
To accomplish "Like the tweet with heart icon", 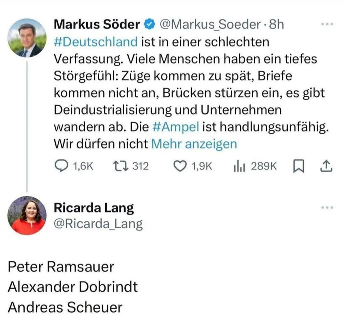I will point(180,166).
